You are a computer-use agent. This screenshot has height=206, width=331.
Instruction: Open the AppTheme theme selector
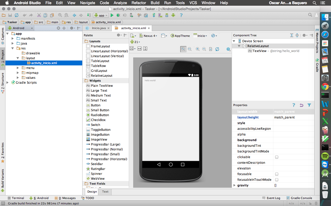click(x=180, y=36)
